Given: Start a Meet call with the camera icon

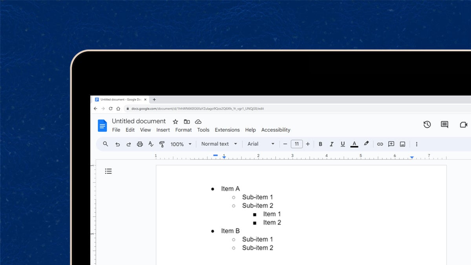Looking at the screenshot, I should pos(463,124).
